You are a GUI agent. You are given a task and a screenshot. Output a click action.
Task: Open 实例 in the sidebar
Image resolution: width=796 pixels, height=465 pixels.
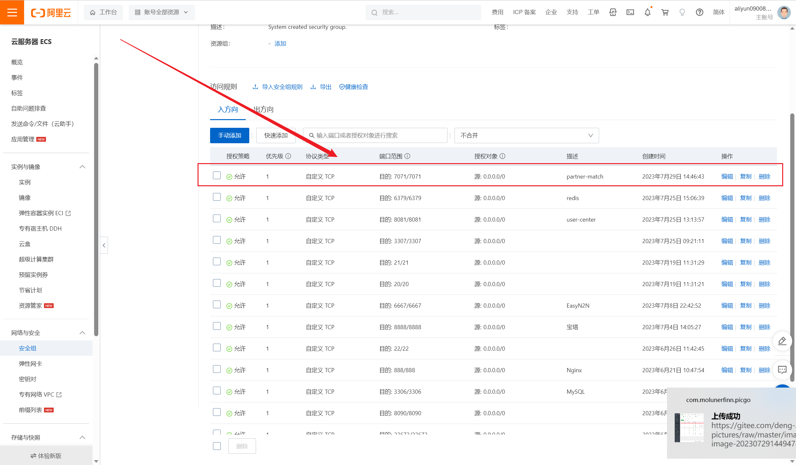click(x=24, y=182)
